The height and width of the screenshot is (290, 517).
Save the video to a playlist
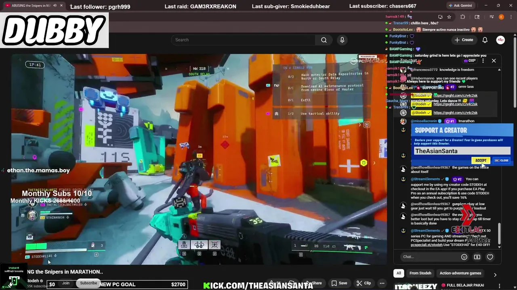point(339,283)
